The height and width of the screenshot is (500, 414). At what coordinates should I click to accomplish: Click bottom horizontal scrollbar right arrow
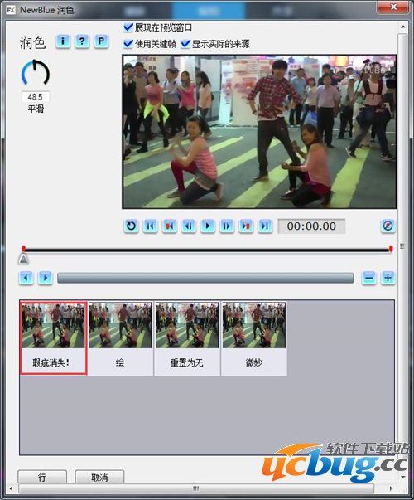[x=391, y=488]
